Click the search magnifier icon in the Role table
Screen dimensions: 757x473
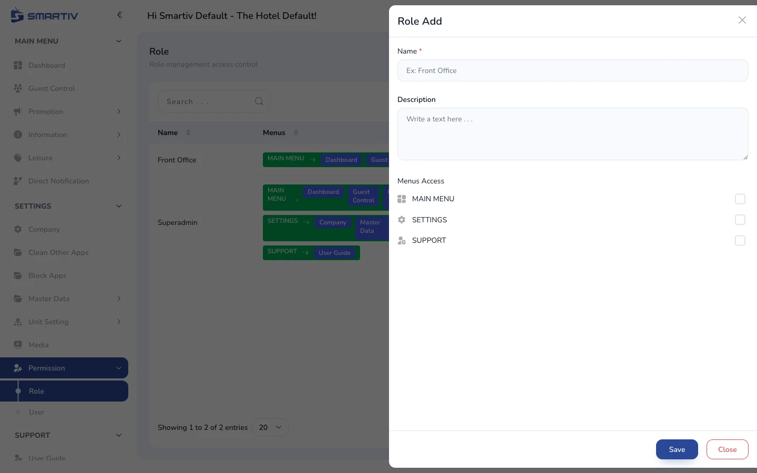click(259, 101)
